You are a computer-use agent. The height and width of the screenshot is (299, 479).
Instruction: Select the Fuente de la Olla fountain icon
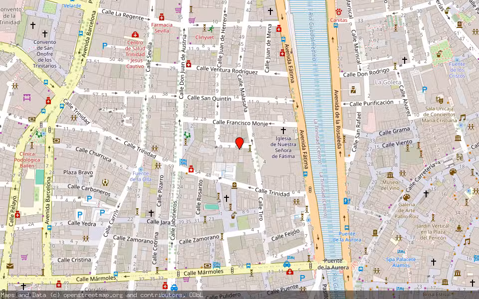pyautogui.click(x=141, y=169)
